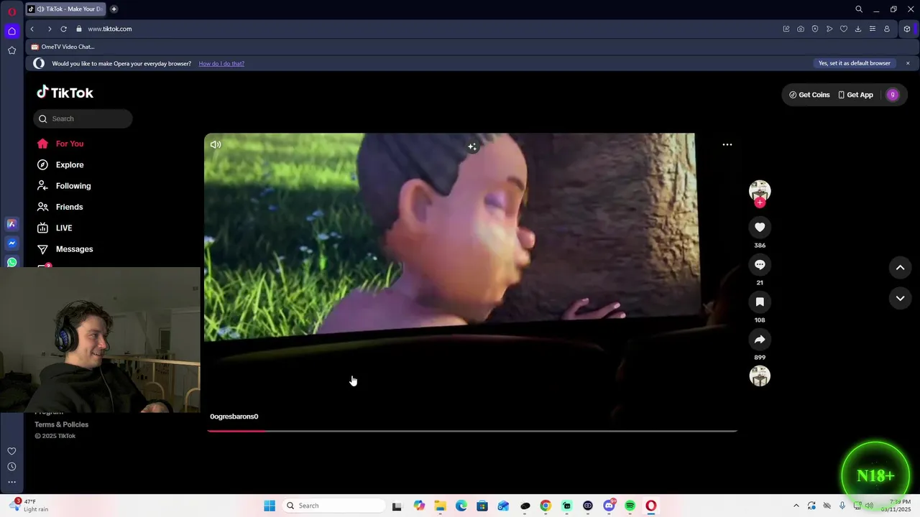Open Opera sidebar three-dots settings

tap(11, 483)
